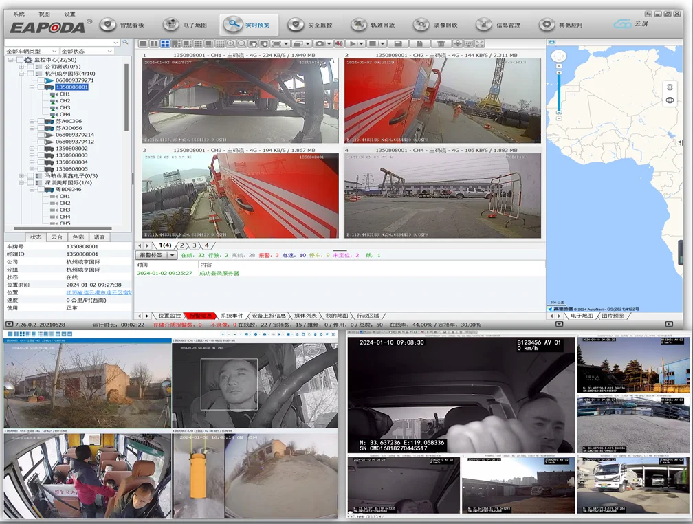Tick the checkbox next to 监控中心(22/50)
This screenshot has height=524, width=693.
tap(19, 60)
